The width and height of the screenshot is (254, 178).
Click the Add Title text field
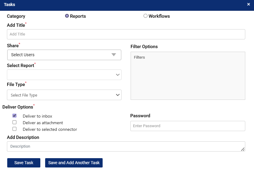click(126, 34)
